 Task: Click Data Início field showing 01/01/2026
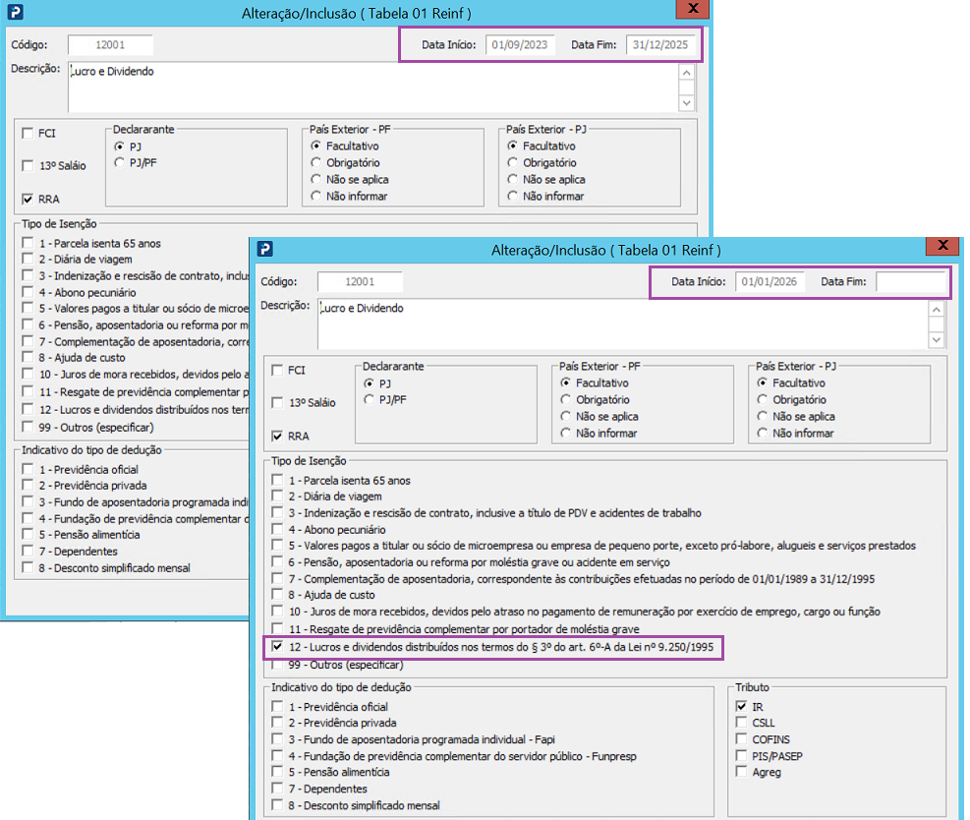tap(770, 281)
